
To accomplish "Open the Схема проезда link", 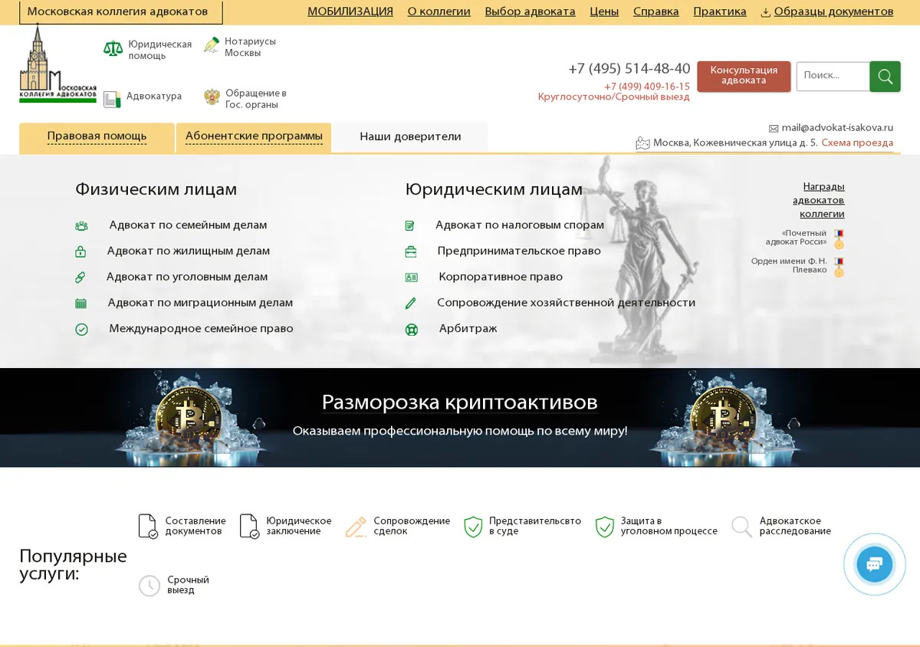I will tap(857, 143).
